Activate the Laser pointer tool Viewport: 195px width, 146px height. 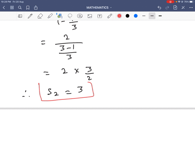tap(110, 16)
